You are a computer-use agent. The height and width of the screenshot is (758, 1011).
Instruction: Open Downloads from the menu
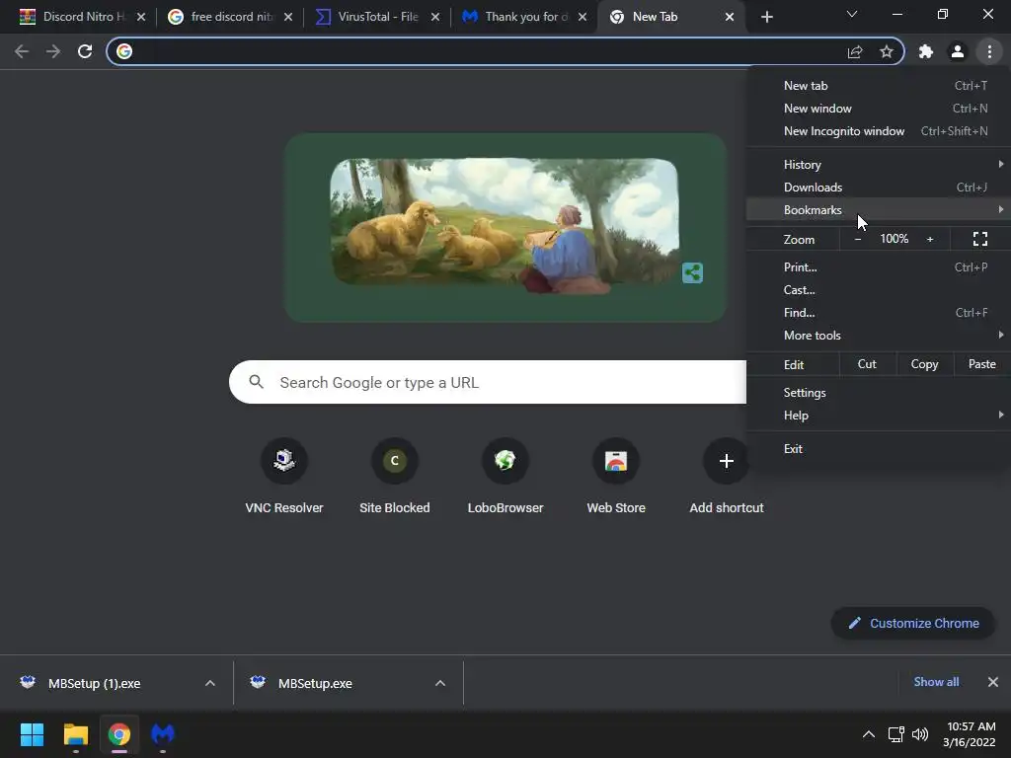(x=878, y=187)
